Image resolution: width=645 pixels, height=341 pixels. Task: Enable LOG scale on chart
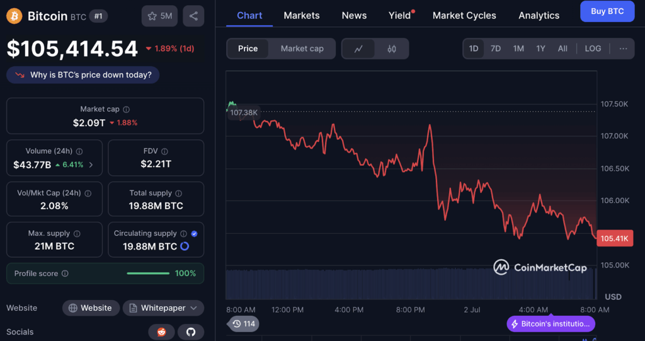(x=593, y=49)
